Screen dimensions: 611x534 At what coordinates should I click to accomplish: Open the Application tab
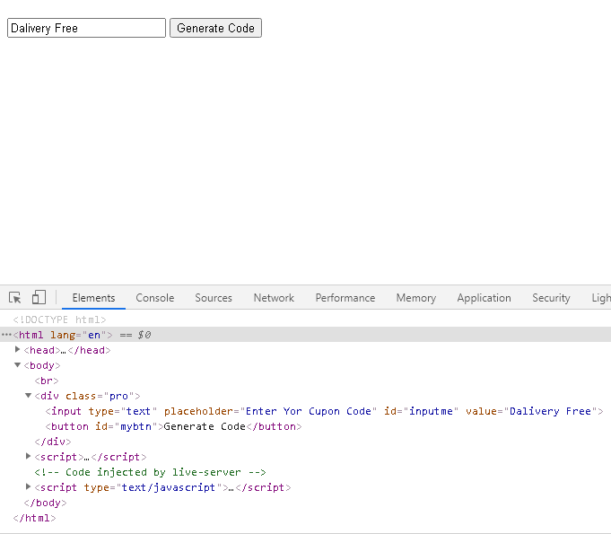[484, 298]
